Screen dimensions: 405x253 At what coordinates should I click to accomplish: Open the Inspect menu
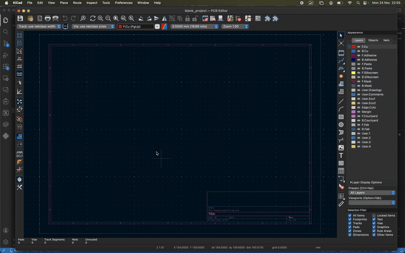click(x=92, y=3)
